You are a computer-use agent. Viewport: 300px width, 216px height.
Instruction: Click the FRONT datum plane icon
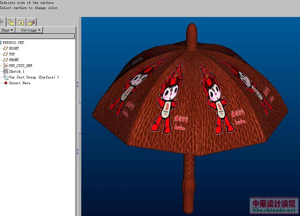click(x=5, y=60)
